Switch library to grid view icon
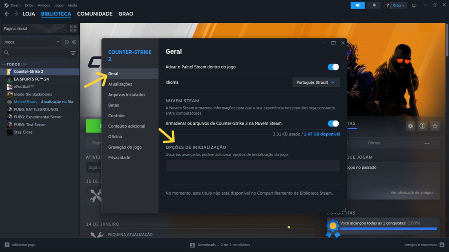The width and height of the screenshot is (449, 252). point(73,29)
